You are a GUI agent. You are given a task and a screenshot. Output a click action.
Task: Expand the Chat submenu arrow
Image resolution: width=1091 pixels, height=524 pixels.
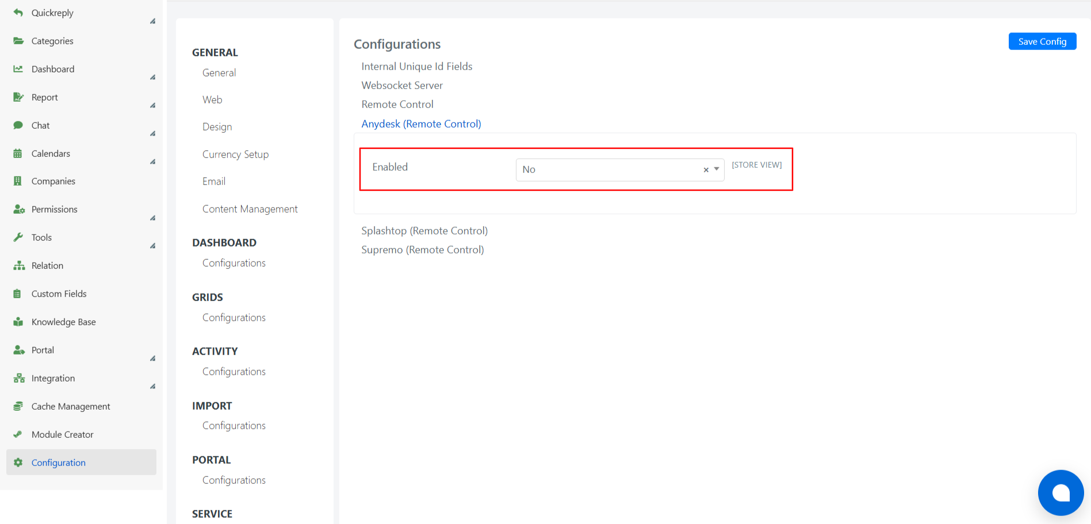click(x=152, y=134)
